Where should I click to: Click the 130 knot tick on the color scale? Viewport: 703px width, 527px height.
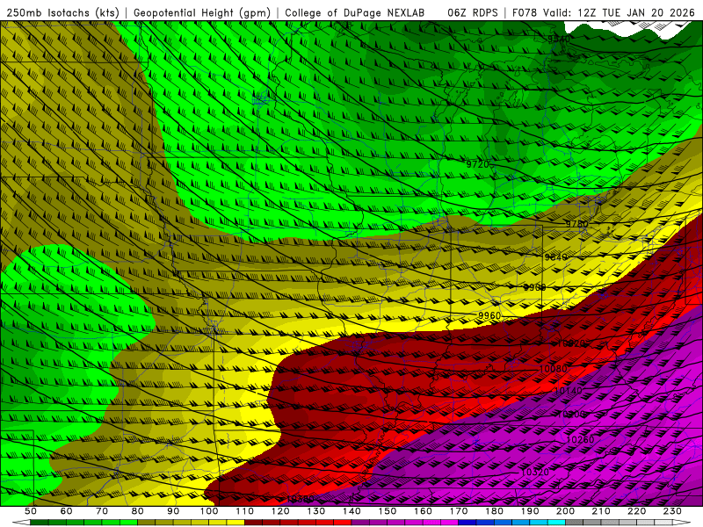tap(316, 511)
